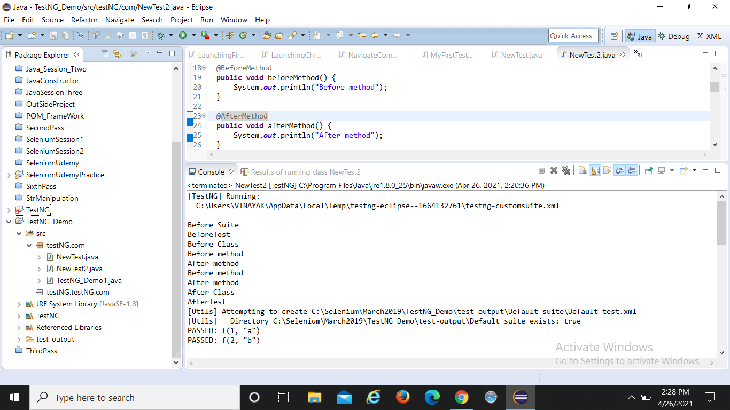
Task: Expand the Referenced Libraries node
Action: point(19,327)
